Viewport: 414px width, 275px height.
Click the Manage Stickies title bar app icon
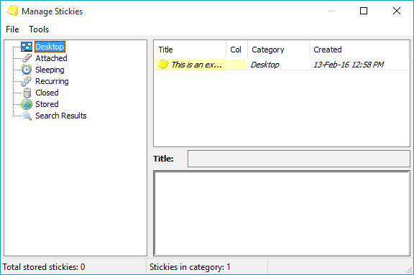[x=12, y=11]
